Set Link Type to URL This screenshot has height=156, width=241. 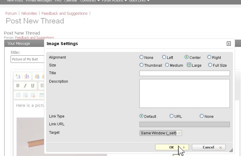171,116
